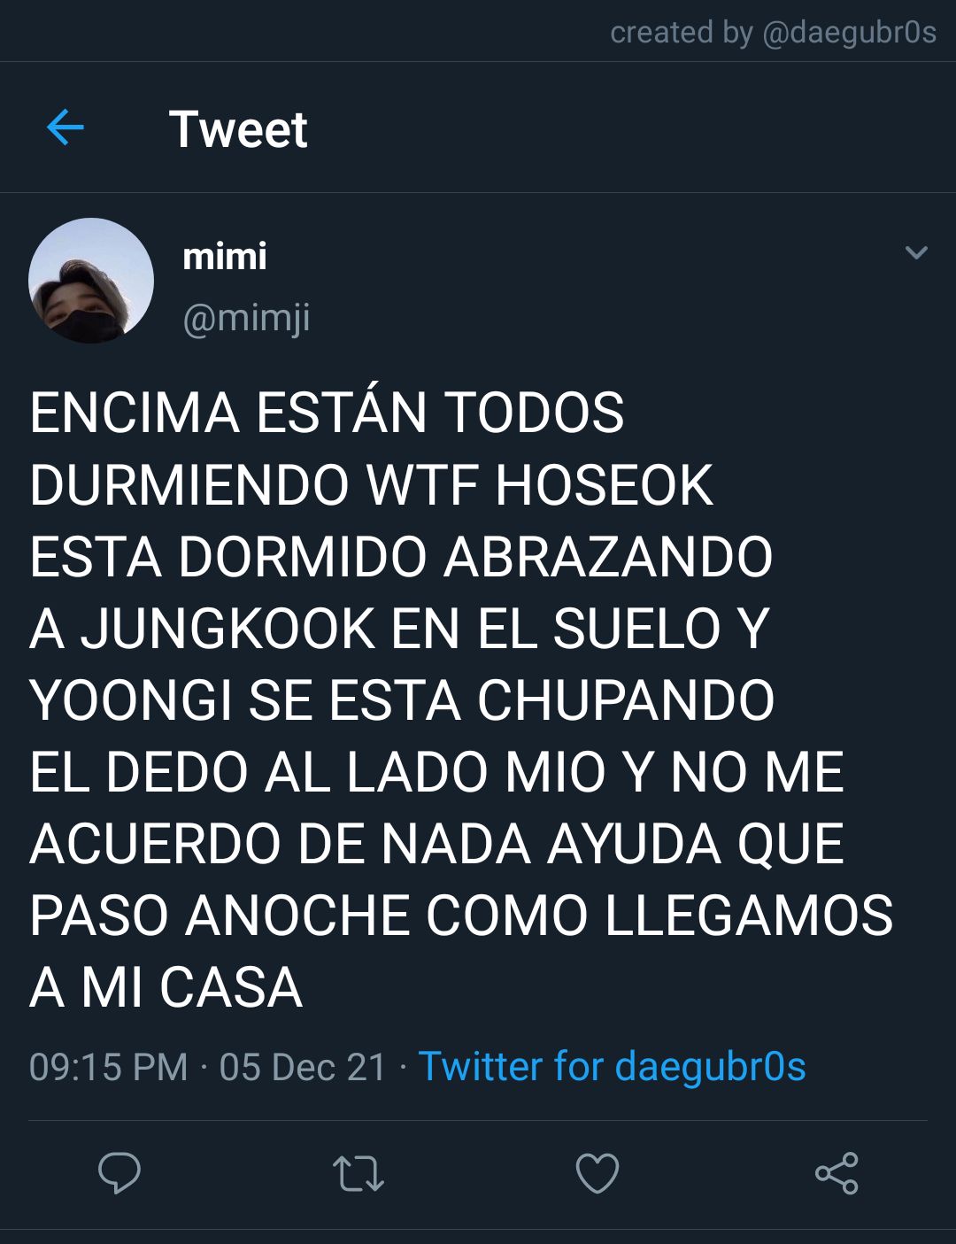This screenshot has width=956, height=1244.
Task: Open the tweet options chevron
Action: [x=916, y=253]
